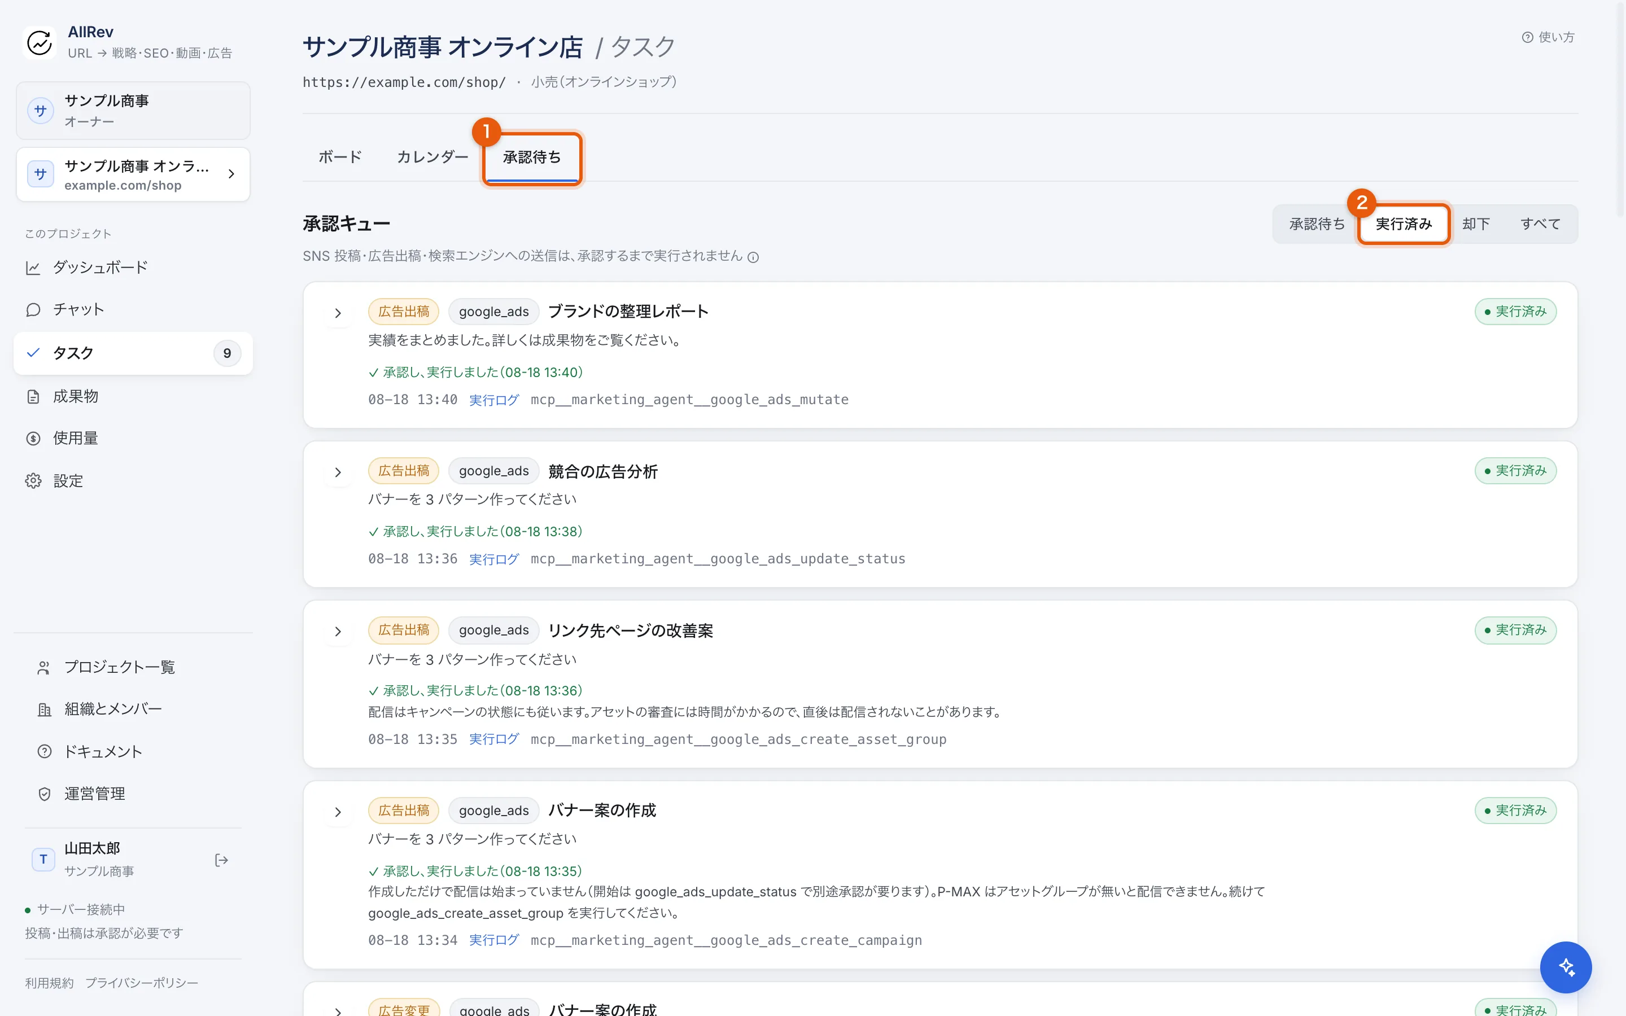Click the floating AI sparkle assistant button
Screen dimensions: 1626x1016
click(1566, 967)
